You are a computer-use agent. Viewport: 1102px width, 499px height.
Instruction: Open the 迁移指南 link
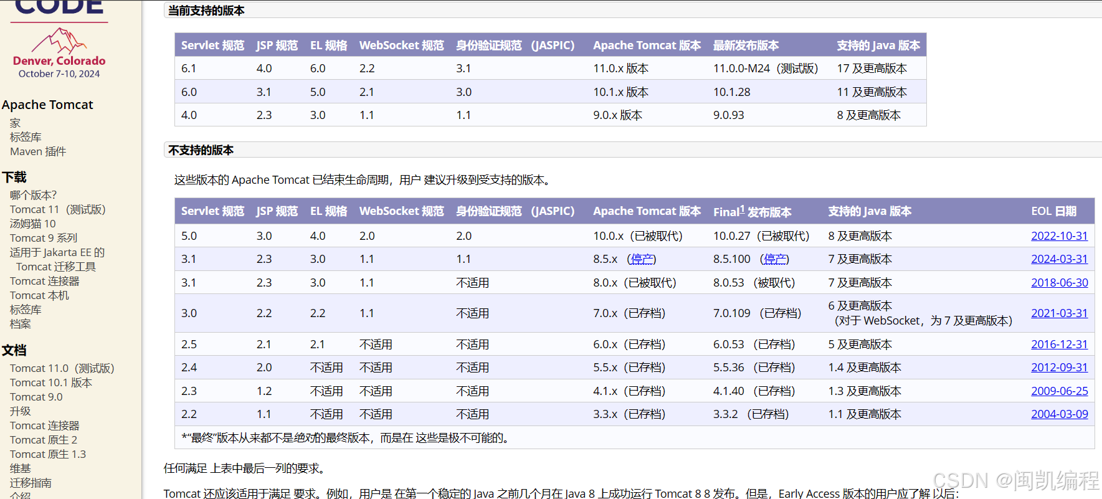31,483
